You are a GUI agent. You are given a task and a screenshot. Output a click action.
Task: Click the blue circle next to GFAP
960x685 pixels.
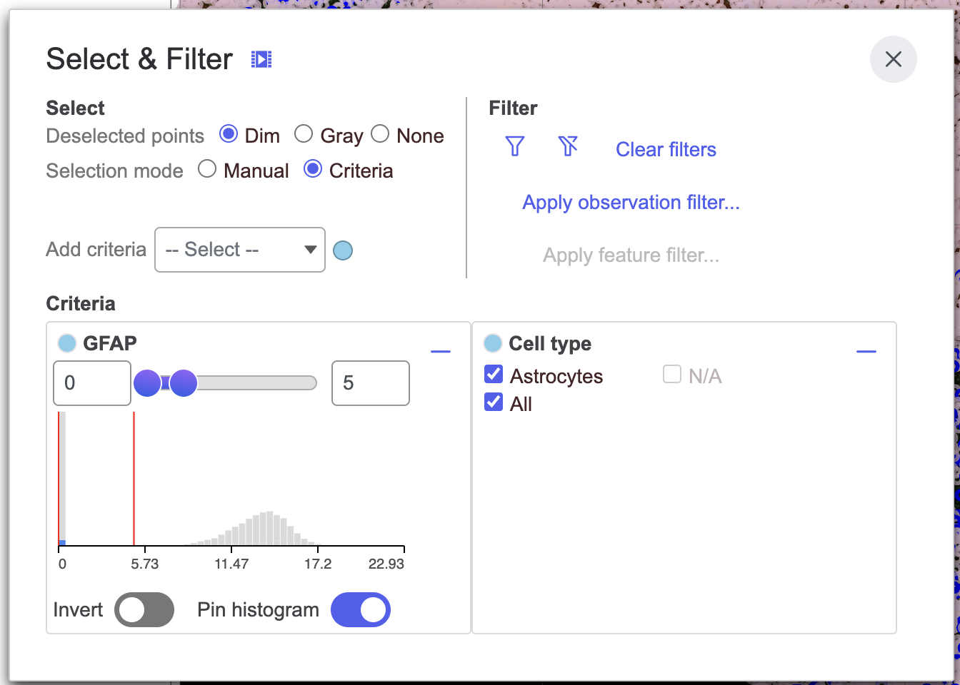tap(67, 343)
